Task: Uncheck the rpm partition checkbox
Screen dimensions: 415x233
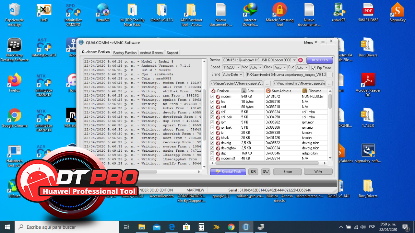Action: [212, 122]
